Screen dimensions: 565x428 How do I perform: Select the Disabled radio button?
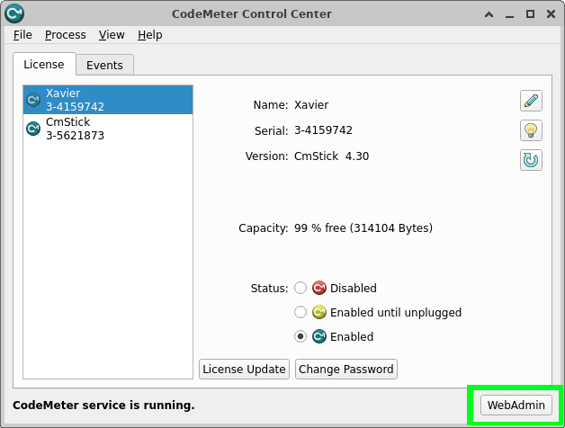click(300, 288)
